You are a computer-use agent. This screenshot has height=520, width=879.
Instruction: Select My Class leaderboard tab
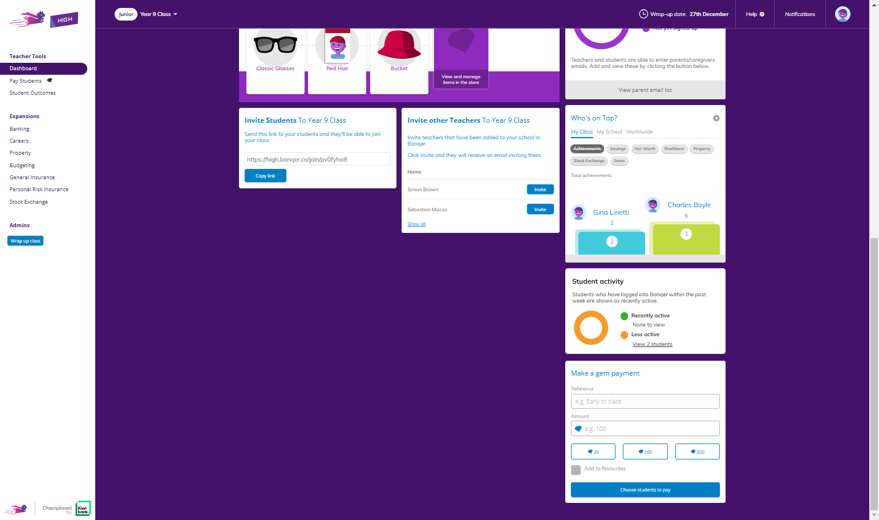pos(582,132)
